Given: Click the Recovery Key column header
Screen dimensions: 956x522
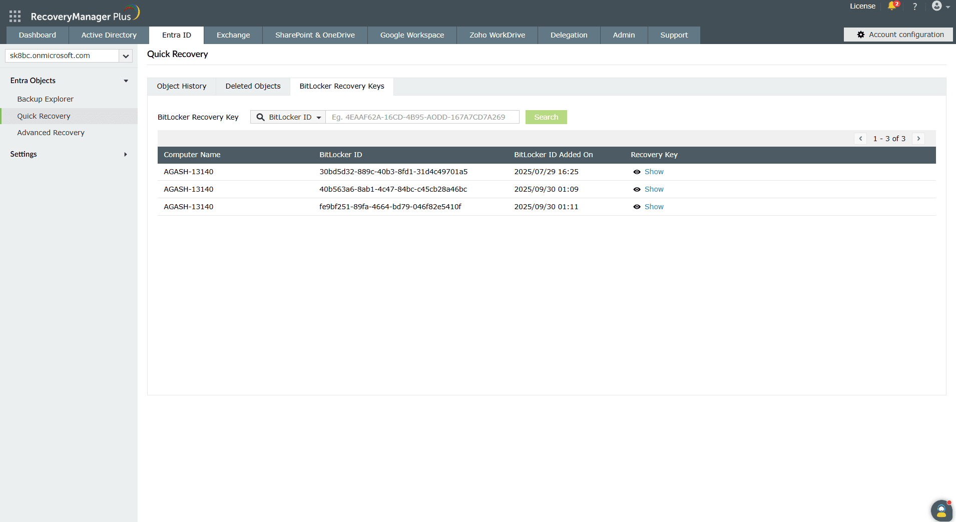Looking at the screenshot, I should point(654,155).
